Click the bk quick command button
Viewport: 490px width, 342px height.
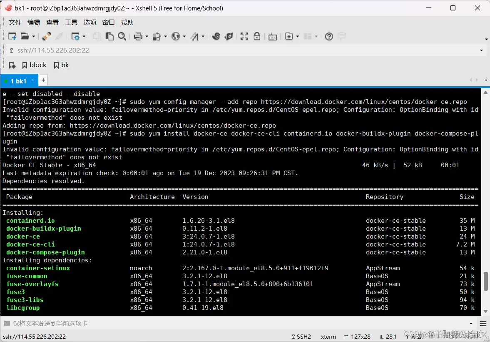[x=61, y=65]
